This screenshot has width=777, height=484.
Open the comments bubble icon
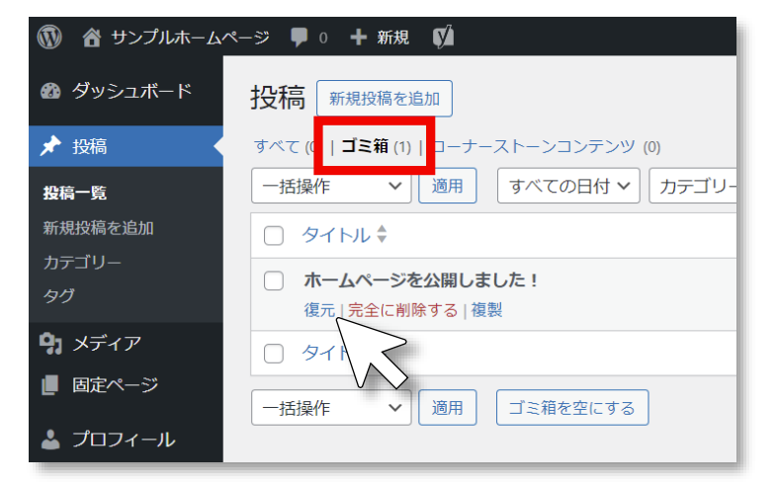300,38
